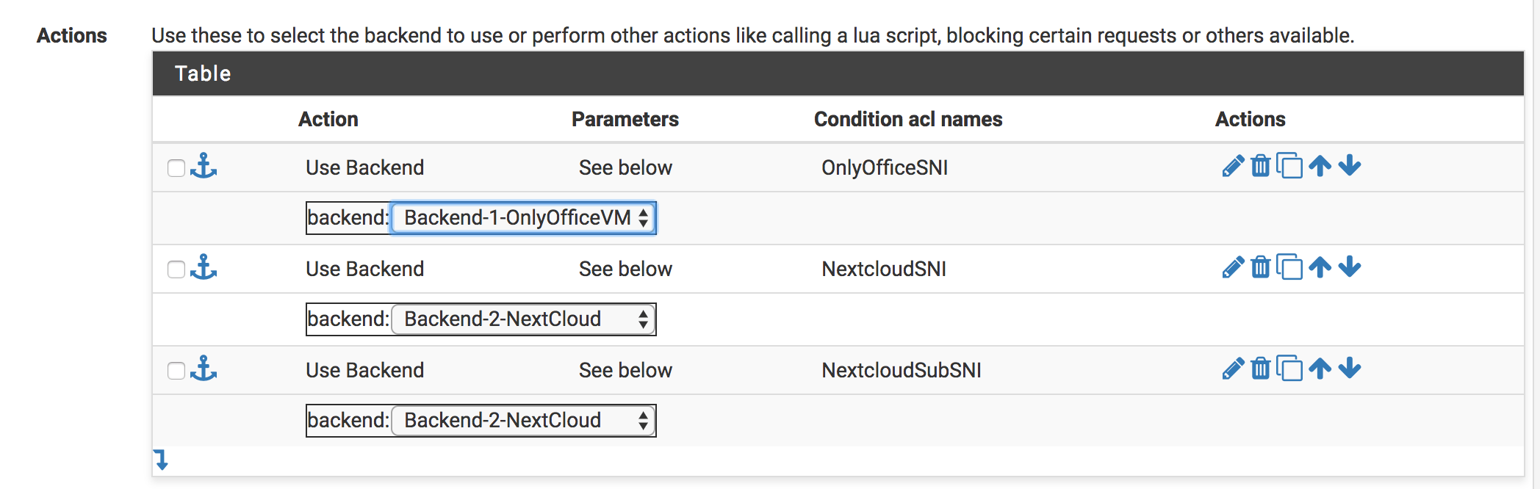Delete the NextcloudSubSNI rule
Viewport: 1540px width, 489px height.
pyautogui.click(x=1261, y=369)
